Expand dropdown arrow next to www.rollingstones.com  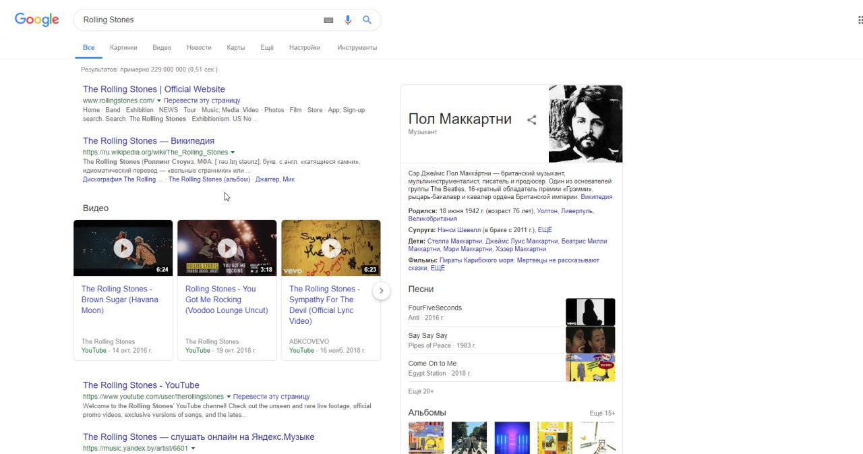(x=159, y=101)
